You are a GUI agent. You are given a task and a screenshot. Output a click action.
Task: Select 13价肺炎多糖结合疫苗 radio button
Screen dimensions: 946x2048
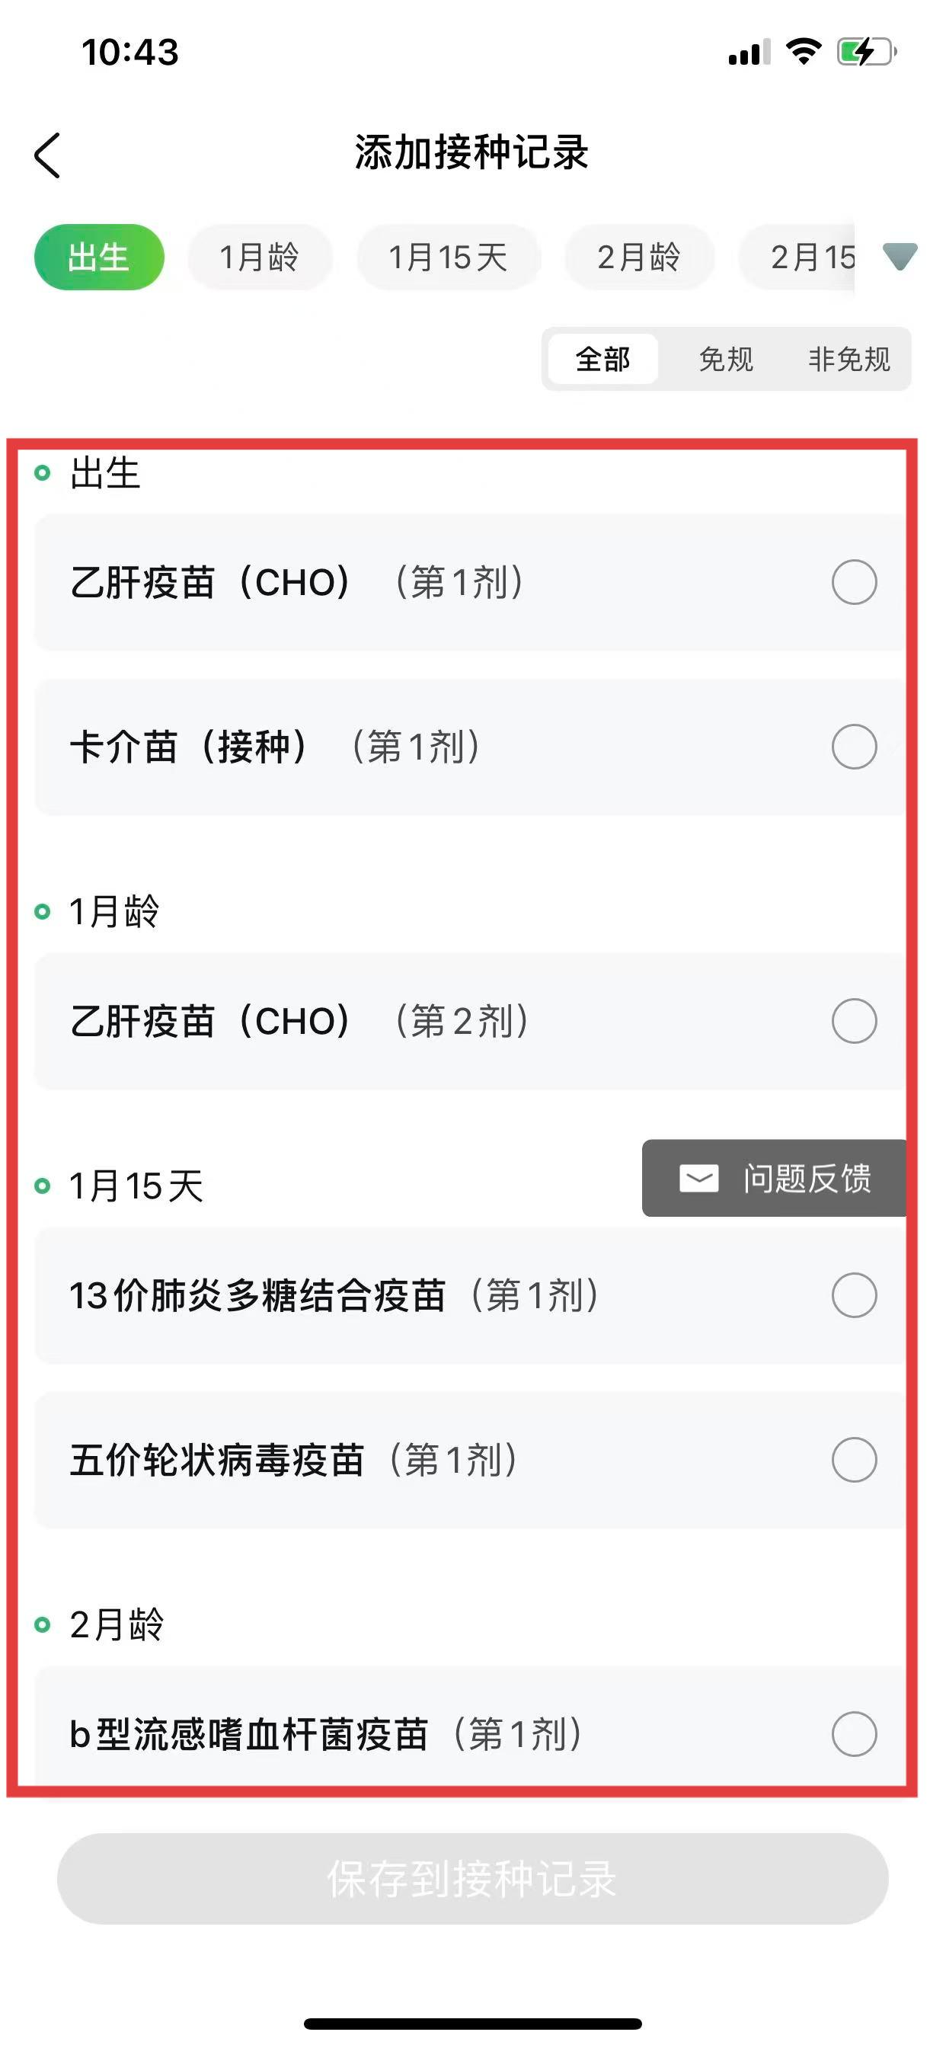854,1295
